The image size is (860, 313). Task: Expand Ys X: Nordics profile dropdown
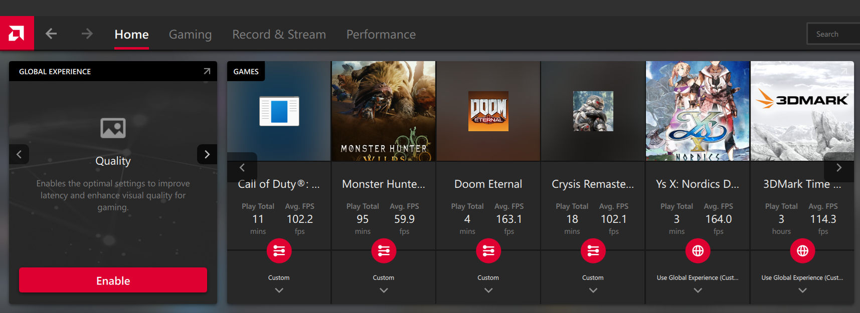click(x=698, y=290)
